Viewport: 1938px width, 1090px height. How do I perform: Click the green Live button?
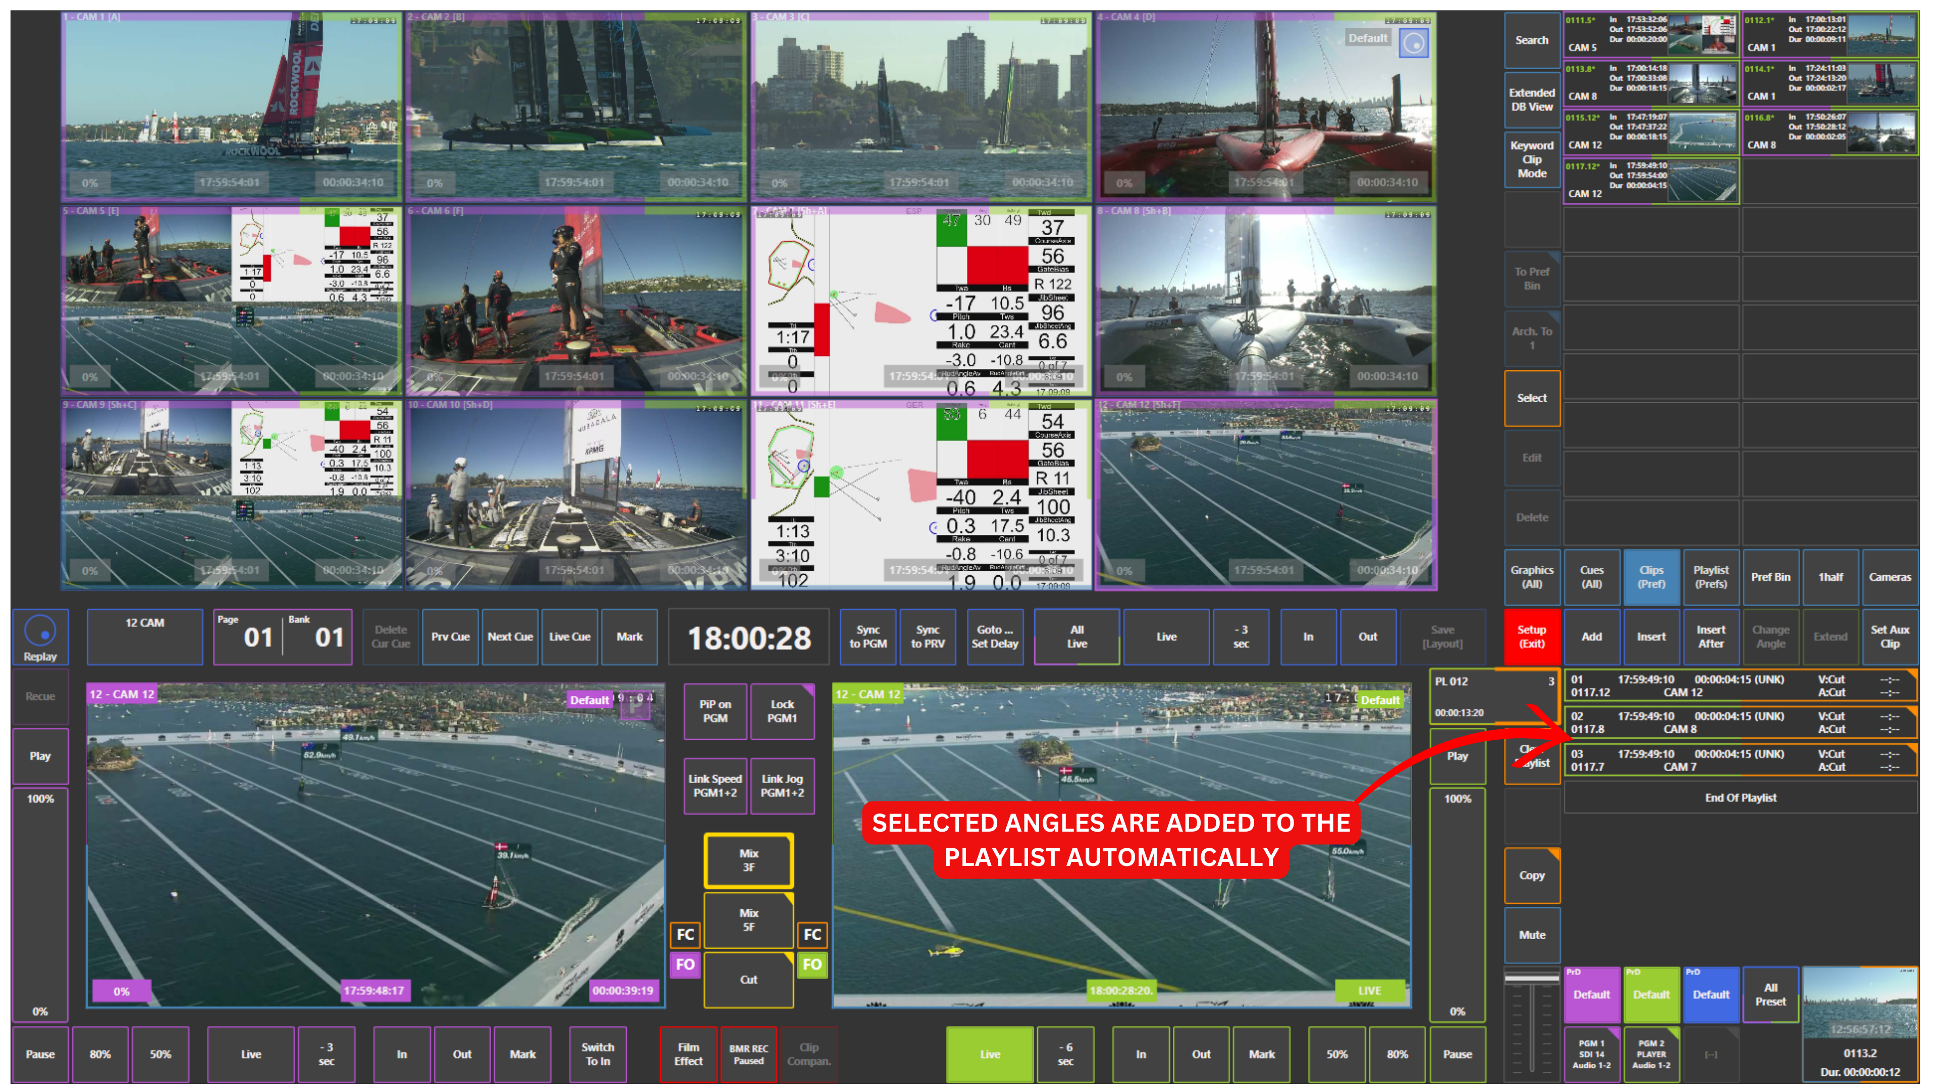tap(990, 1054)
